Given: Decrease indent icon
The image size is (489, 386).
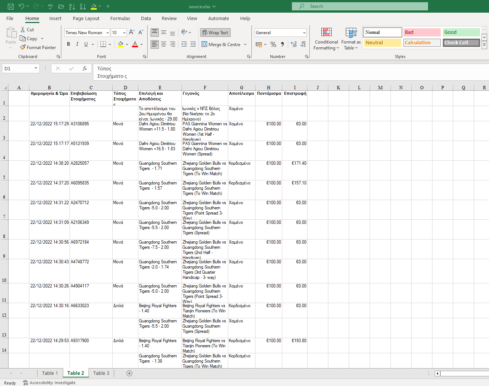Looking at the screenshot, I should [184, 44].
